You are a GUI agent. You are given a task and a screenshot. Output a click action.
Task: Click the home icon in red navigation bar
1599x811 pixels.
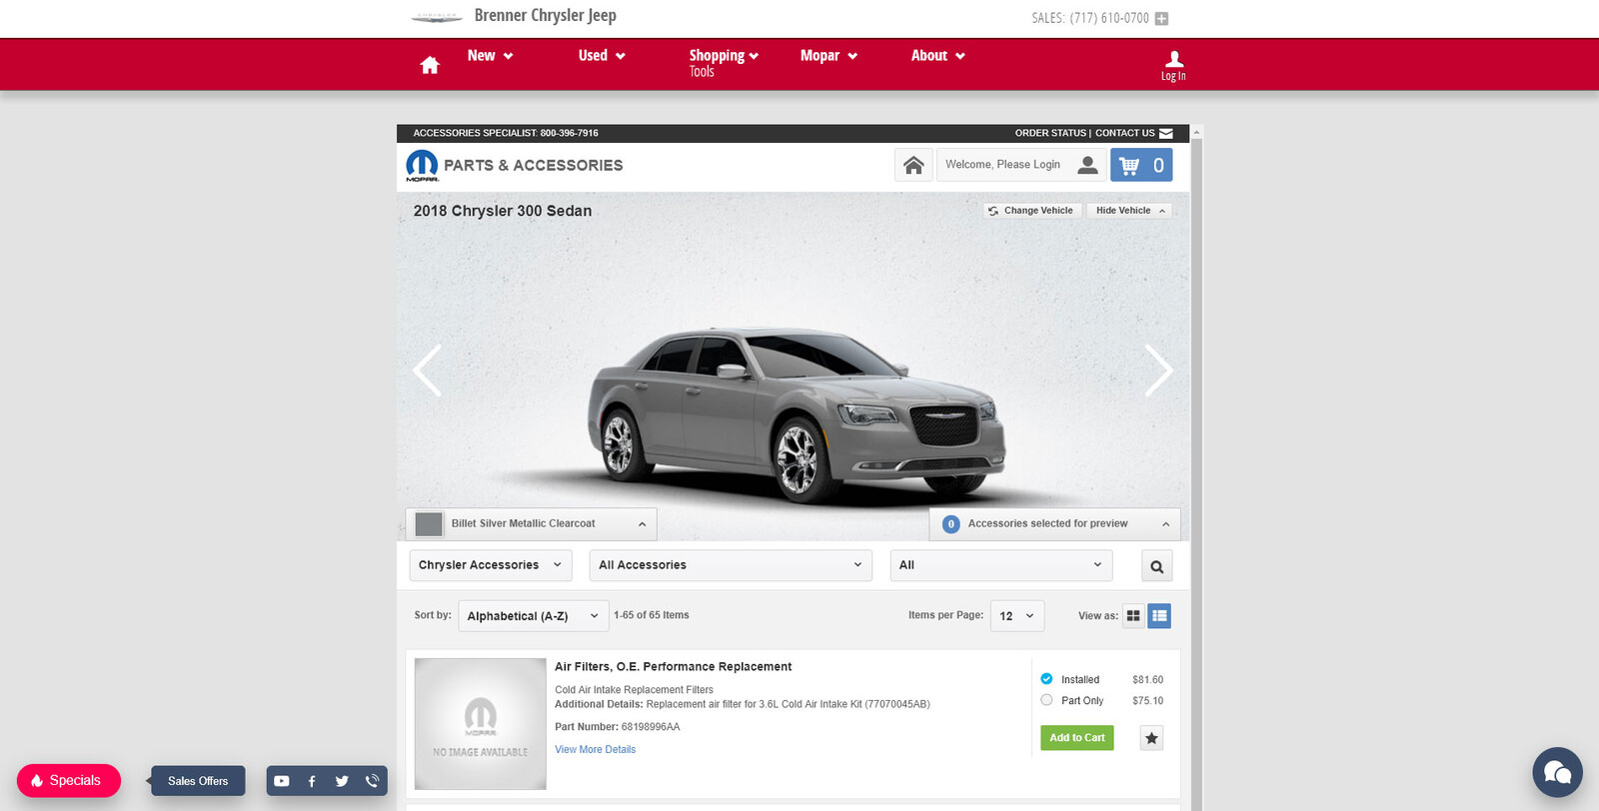pyautogui.click(x=430, y=65)
